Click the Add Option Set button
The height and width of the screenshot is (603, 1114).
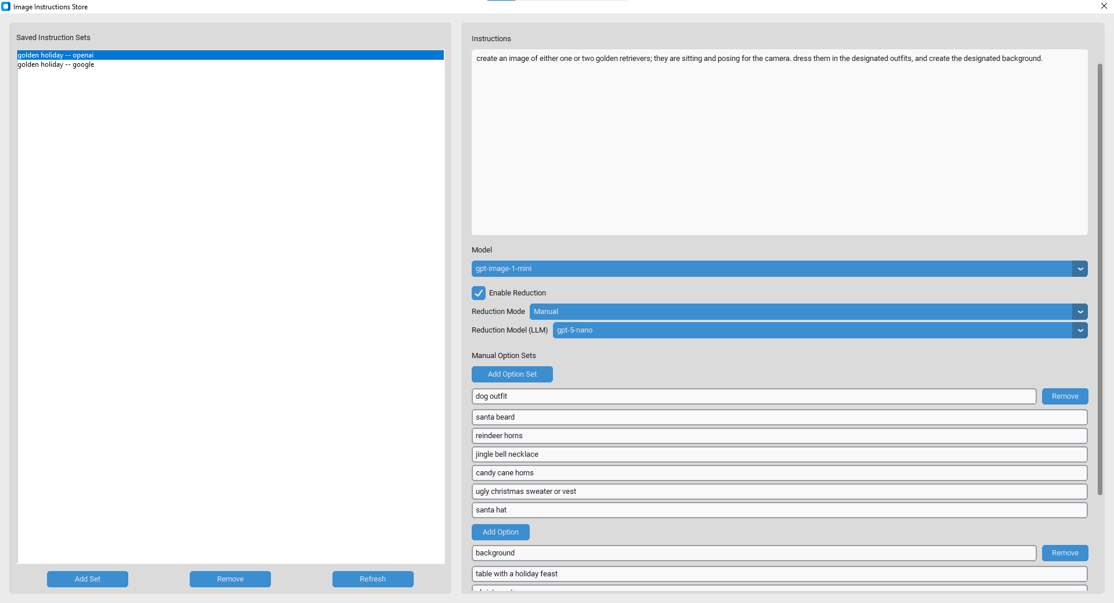[512, 374]
